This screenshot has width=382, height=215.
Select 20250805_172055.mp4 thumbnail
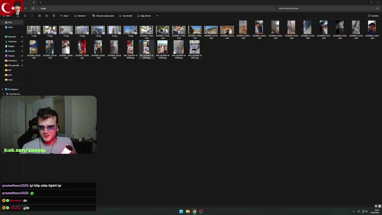pos(195,30)
